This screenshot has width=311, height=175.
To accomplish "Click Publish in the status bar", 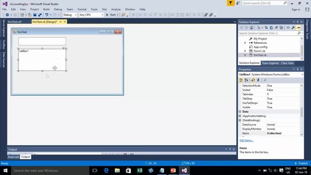I will (x=301, y=163).
